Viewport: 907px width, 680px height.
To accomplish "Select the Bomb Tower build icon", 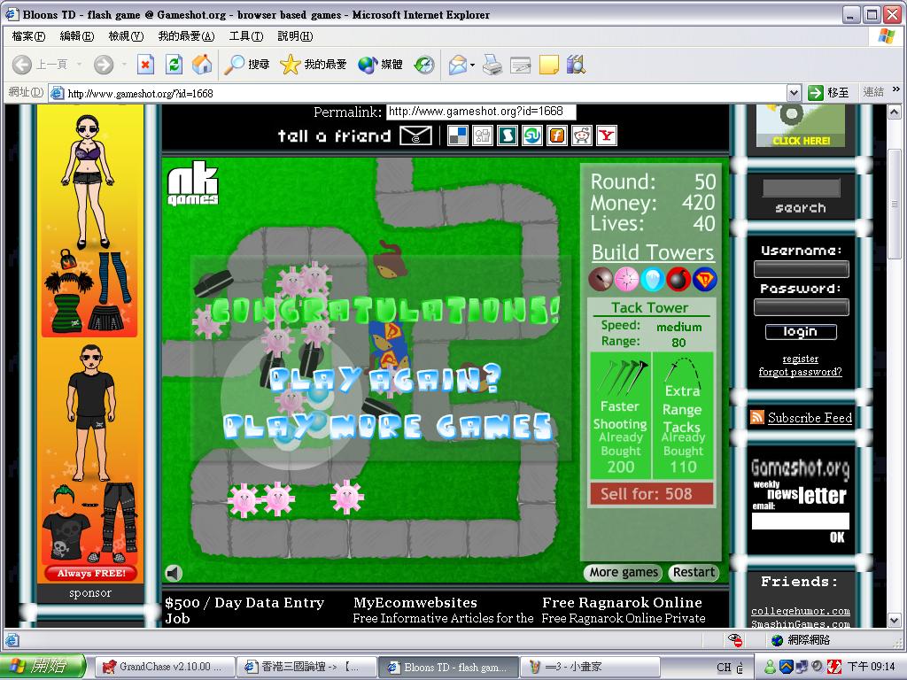I will [678, 279].
